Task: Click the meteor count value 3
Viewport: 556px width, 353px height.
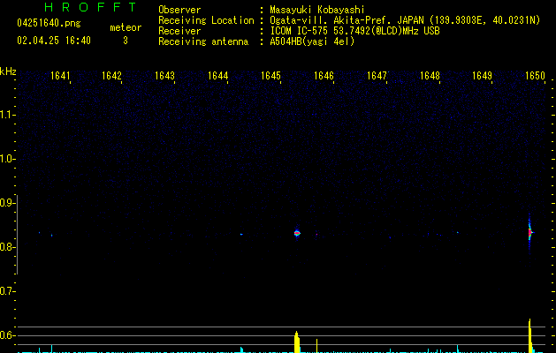Action: [x=126, y=41]
